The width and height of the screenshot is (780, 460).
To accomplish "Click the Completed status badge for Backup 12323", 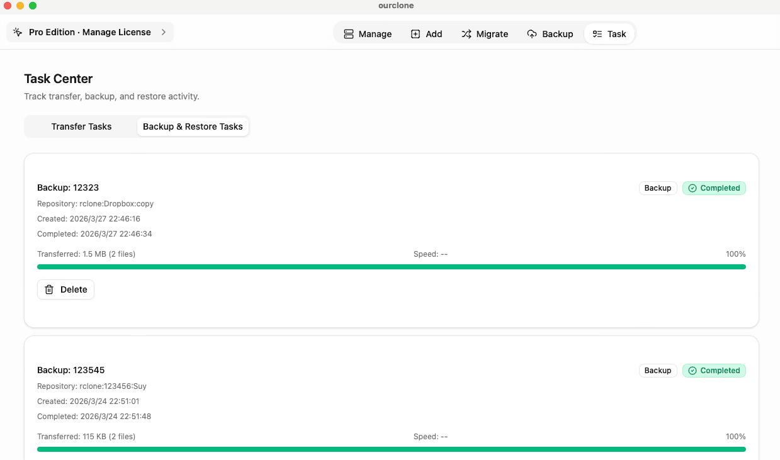I will pyautogui.click(x=714, y=188).
